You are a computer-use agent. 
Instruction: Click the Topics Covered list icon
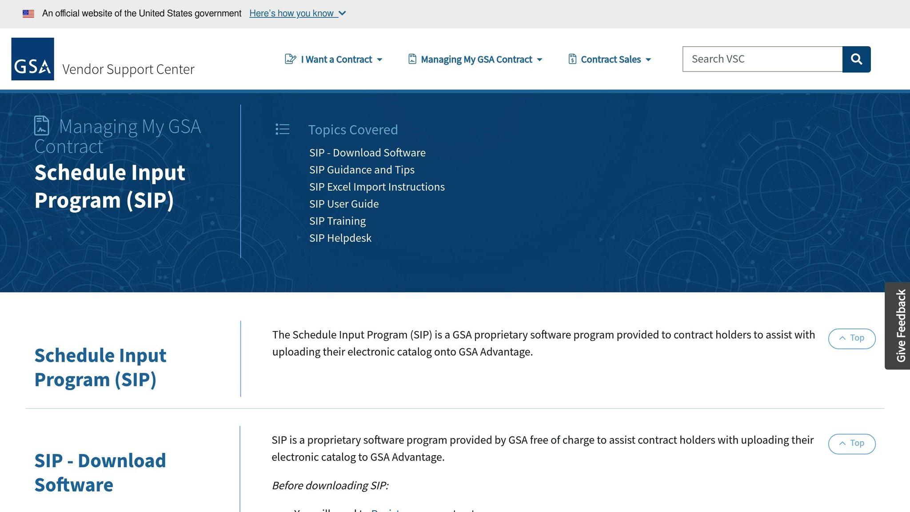click(x=283, y=129)
